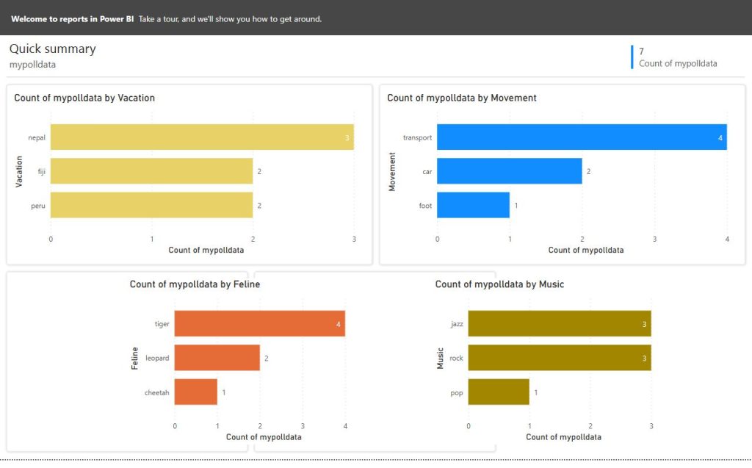Select the cheetah bar in Feline chart
This screenshot has width=752, height=468.
click(195, 392)
